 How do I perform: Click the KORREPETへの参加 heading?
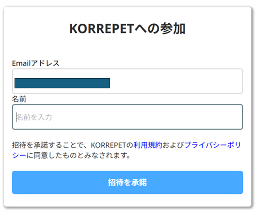[x=127, y=29]
